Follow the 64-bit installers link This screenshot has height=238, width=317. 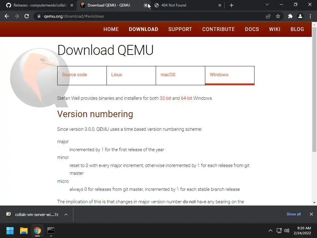187,98
